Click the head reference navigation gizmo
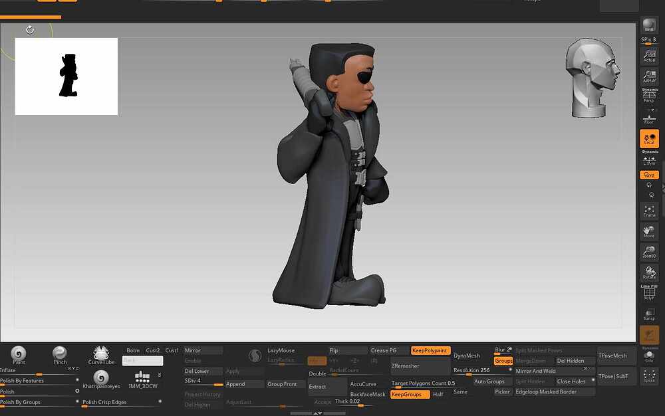 [593, 78]
